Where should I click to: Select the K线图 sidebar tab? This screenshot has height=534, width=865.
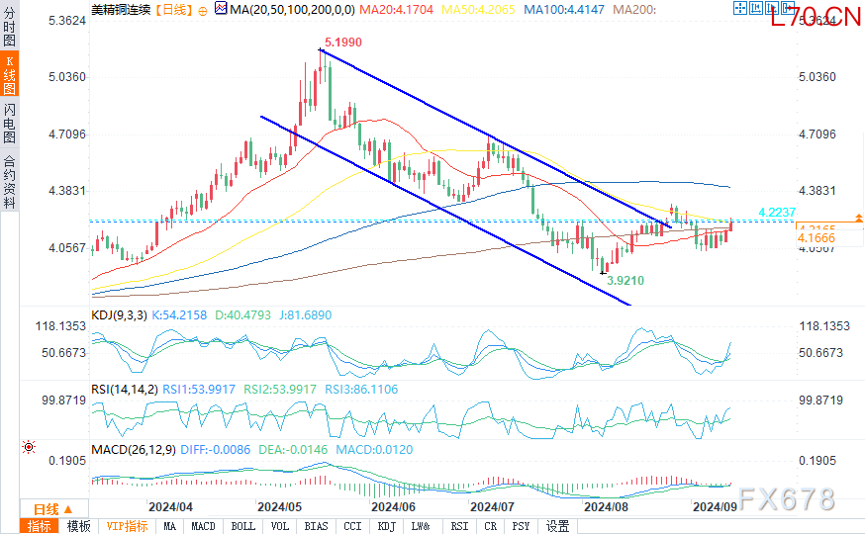pyautogui.click(x=9, y=75)
